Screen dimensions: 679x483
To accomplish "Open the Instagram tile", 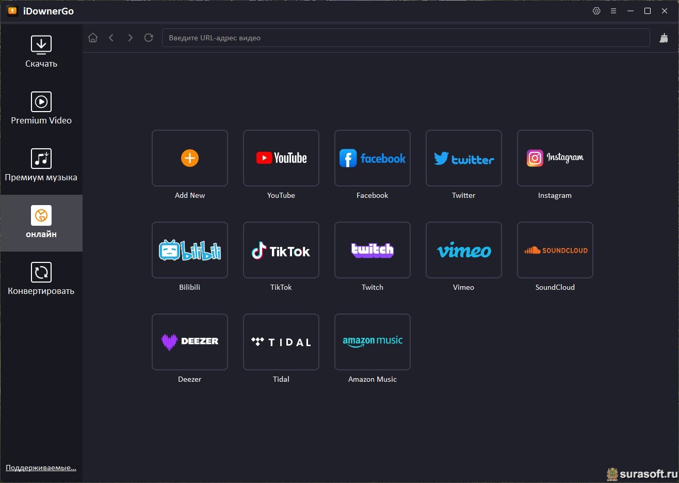I will coord(555,158).
